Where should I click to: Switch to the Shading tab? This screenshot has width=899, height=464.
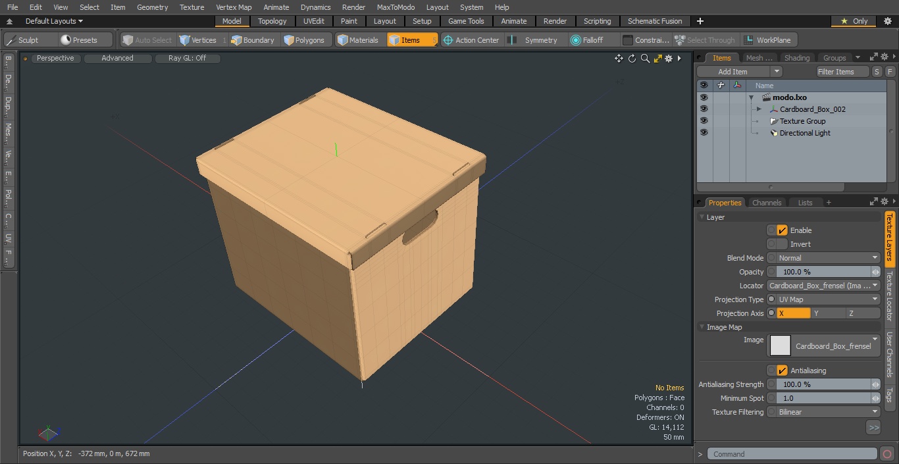[796, 58]
